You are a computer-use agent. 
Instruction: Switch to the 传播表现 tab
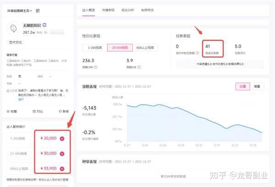point(108,10)
